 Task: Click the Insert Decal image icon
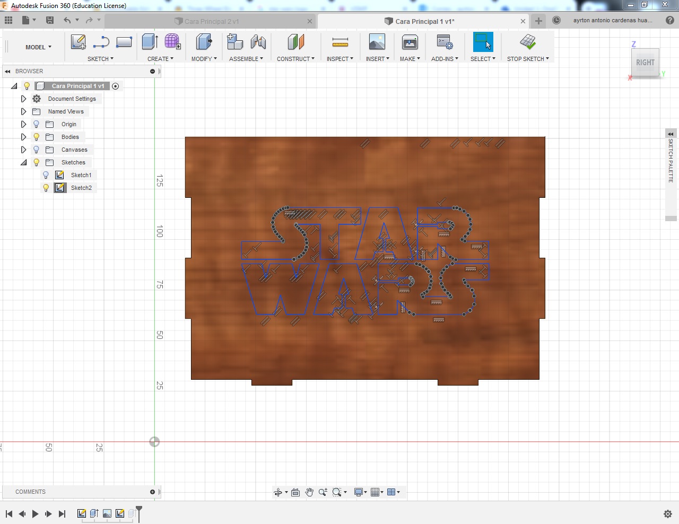point(377,42)
